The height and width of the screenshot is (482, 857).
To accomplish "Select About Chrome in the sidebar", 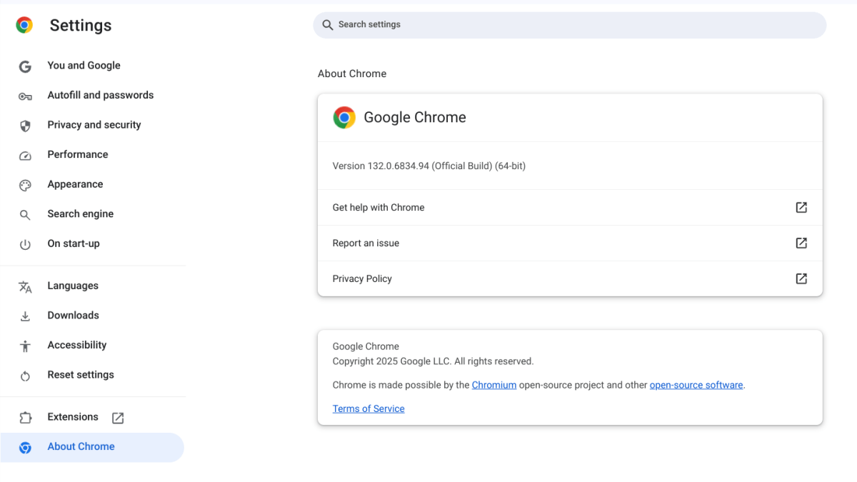I will click(x=81, y=446).
